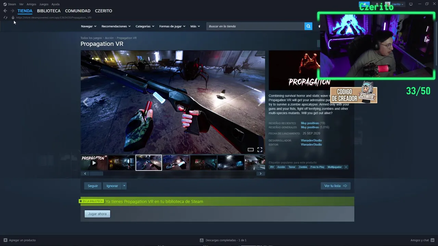Open the general Muy positivas reviews

(x=310, y=127)
